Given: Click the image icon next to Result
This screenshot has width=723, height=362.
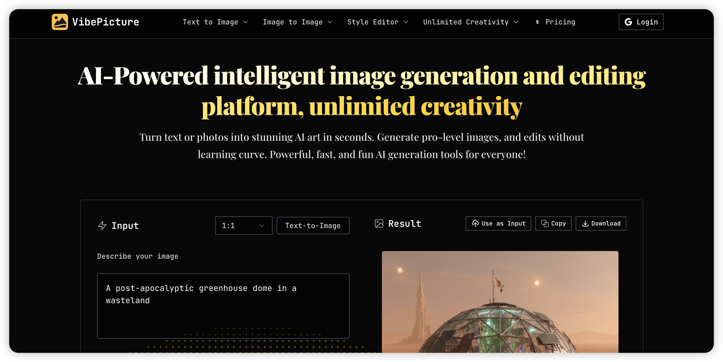Looking at the screenshot, I should (x=379, y=224).
